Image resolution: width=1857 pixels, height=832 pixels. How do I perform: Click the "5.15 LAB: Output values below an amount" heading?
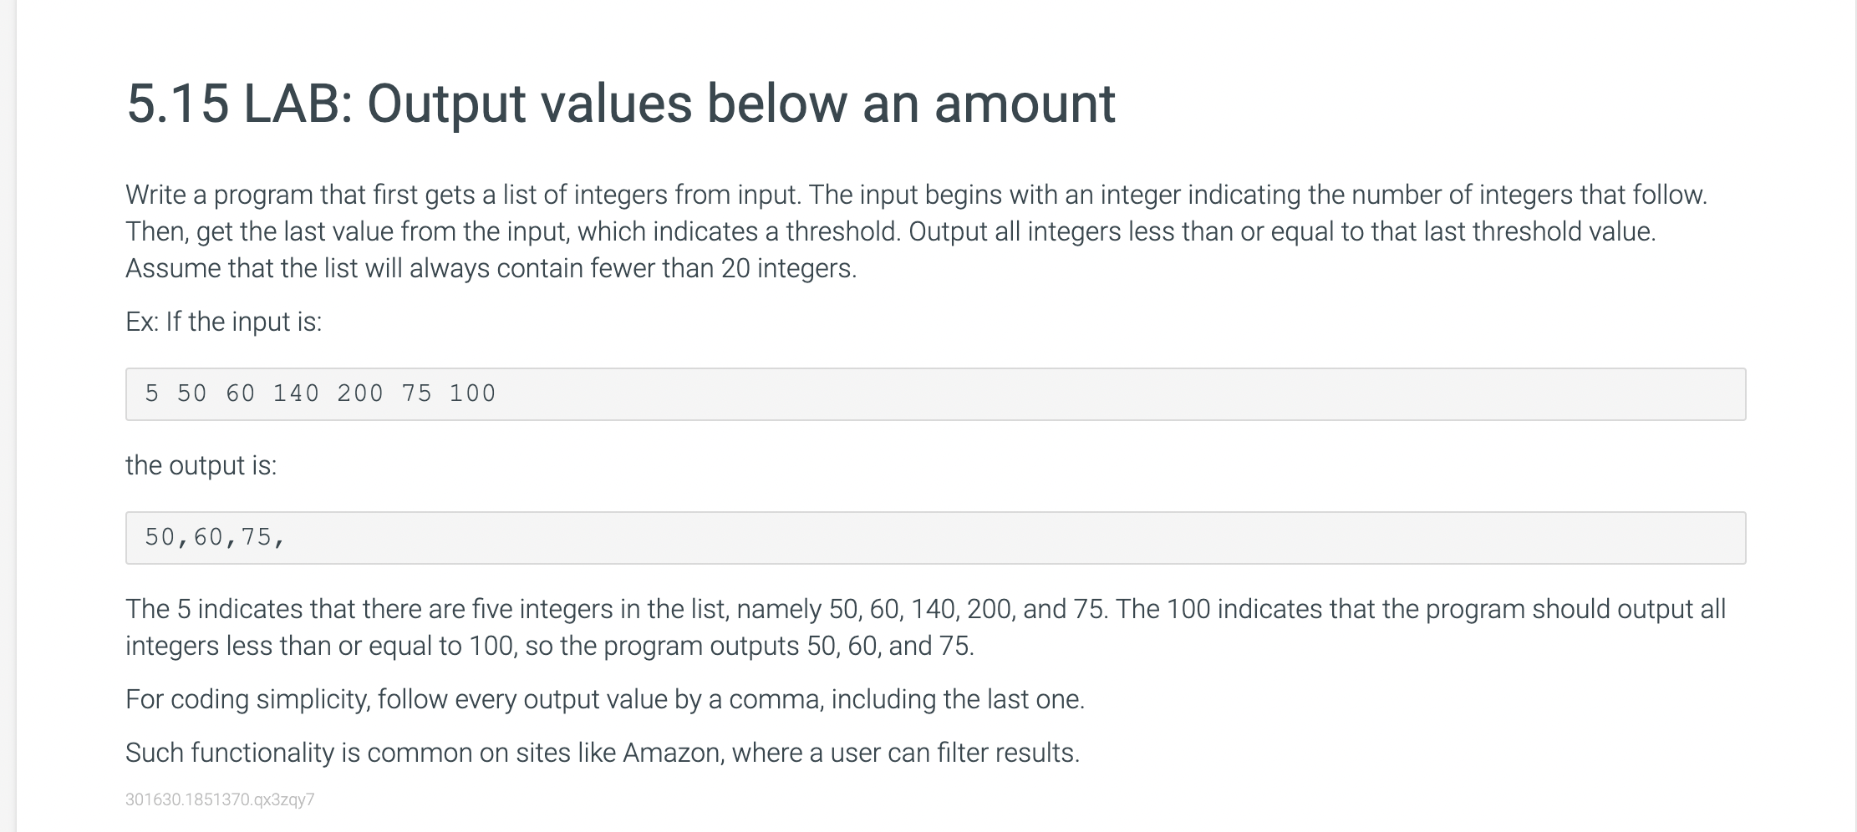click(x=621, y=104)
